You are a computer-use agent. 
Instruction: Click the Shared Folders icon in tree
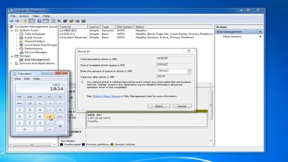(x=21, y=41)
